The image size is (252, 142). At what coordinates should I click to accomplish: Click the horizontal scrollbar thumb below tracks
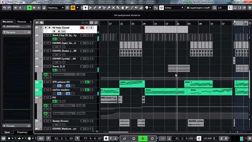(x=119, y=132)
